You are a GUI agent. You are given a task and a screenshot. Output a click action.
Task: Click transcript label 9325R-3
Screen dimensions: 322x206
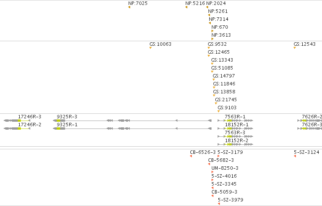67,117
